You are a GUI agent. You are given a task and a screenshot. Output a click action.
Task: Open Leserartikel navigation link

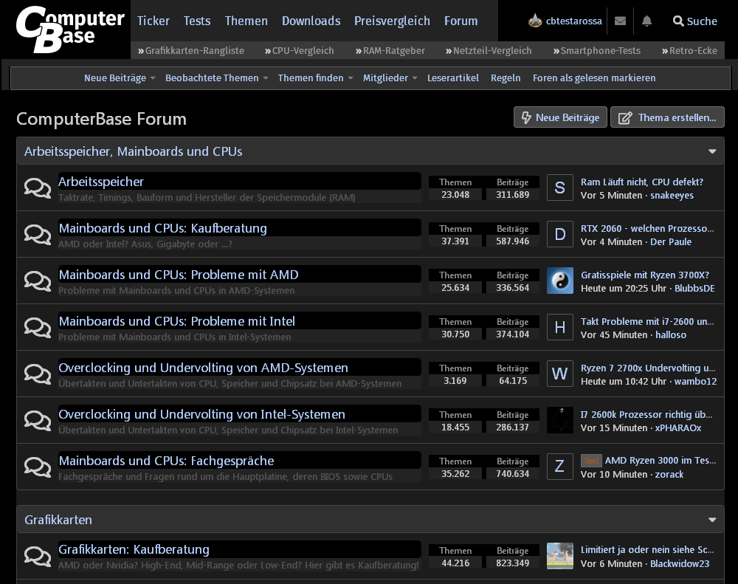(453, 78)
